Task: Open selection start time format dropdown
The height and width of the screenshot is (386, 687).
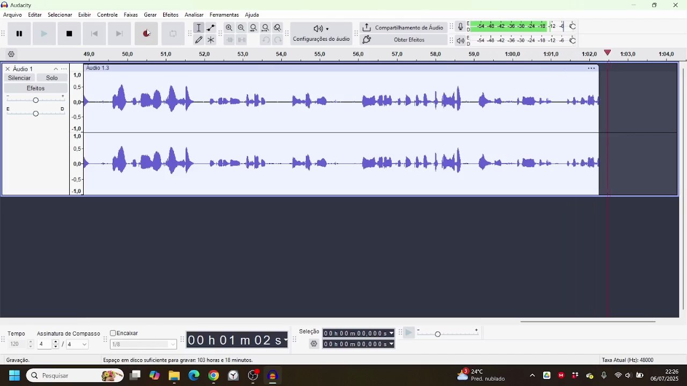Action: tap(391, 333)
